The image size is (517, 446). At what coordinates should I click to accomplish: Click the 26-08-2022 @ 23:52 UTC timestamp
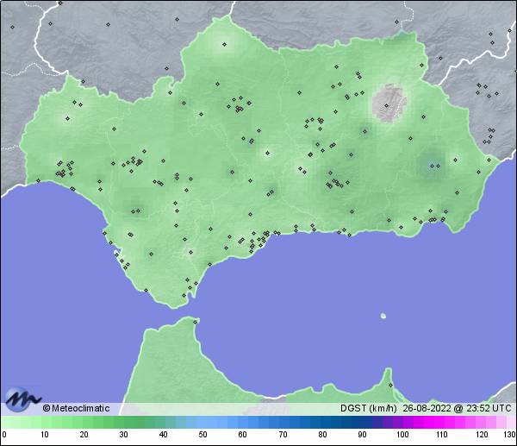(456, 408)
